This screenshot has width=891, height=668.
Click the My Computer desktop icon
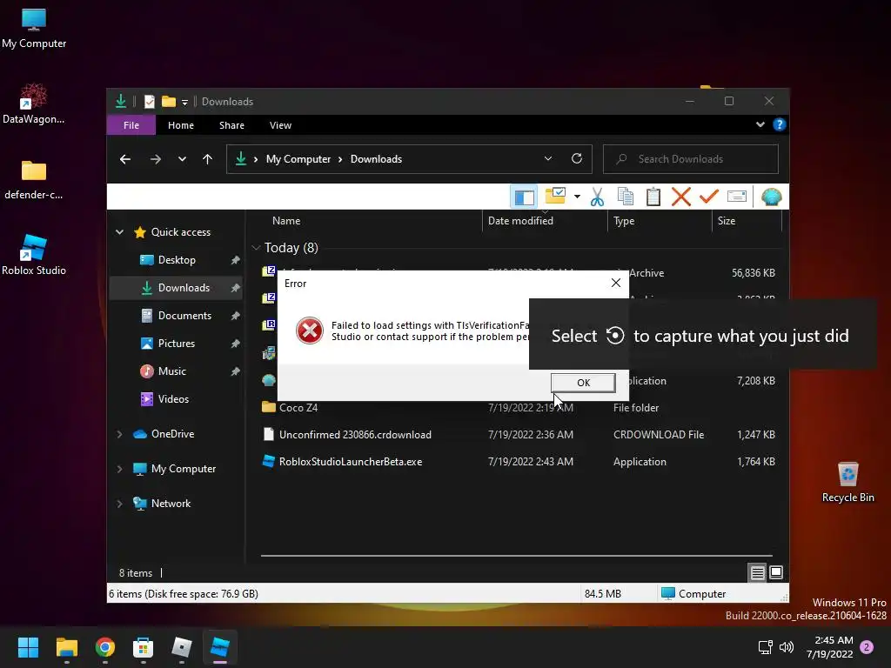pyautogui.click(x=34, y=29)
